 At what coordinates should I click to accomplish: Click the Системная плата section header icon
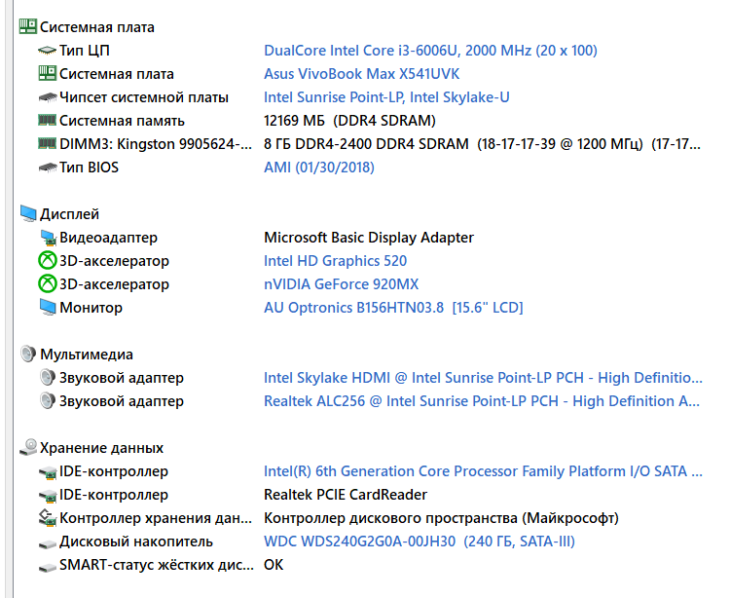[28, 26]
